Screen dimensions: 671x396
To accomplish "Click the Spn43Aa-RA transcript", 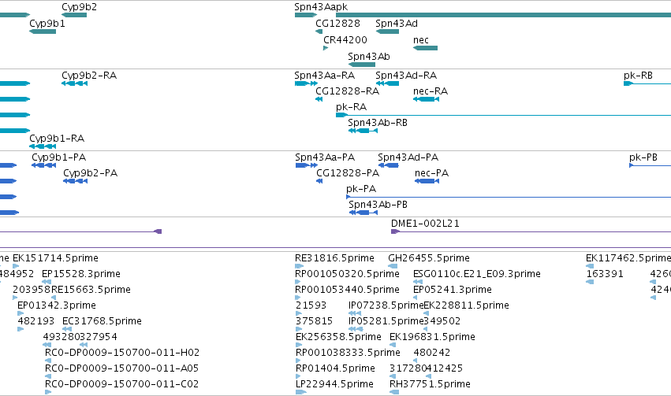I will click(x=306, y=83).
